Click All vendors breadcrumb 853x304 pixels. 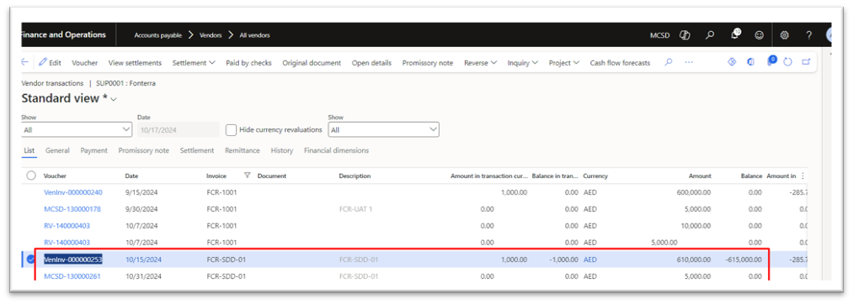pyautogui.click(x=254, y=35)
